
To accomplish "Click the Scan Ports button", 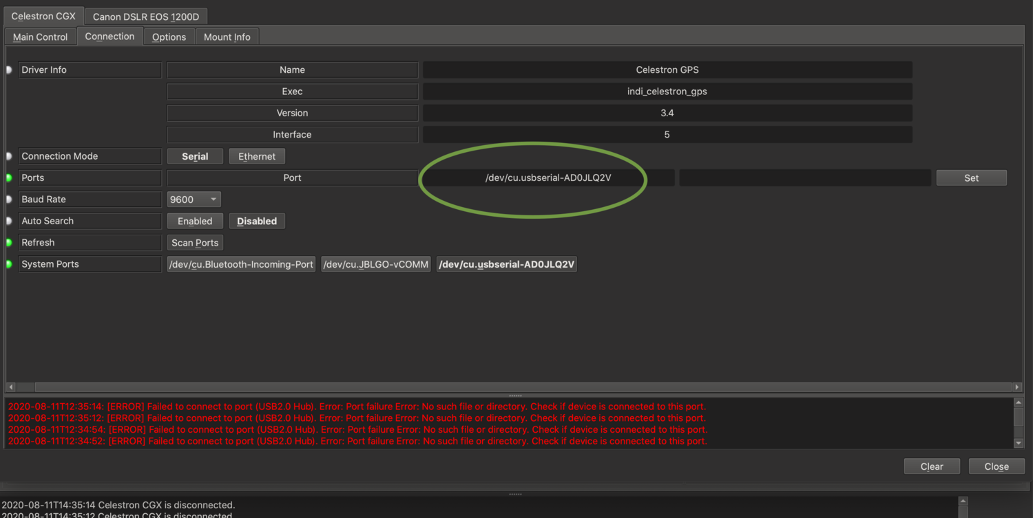I will coord(195,243).
